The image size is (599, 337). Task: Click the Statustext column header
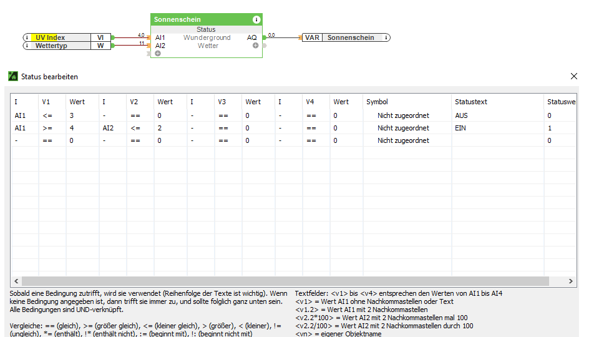(470, 102)
